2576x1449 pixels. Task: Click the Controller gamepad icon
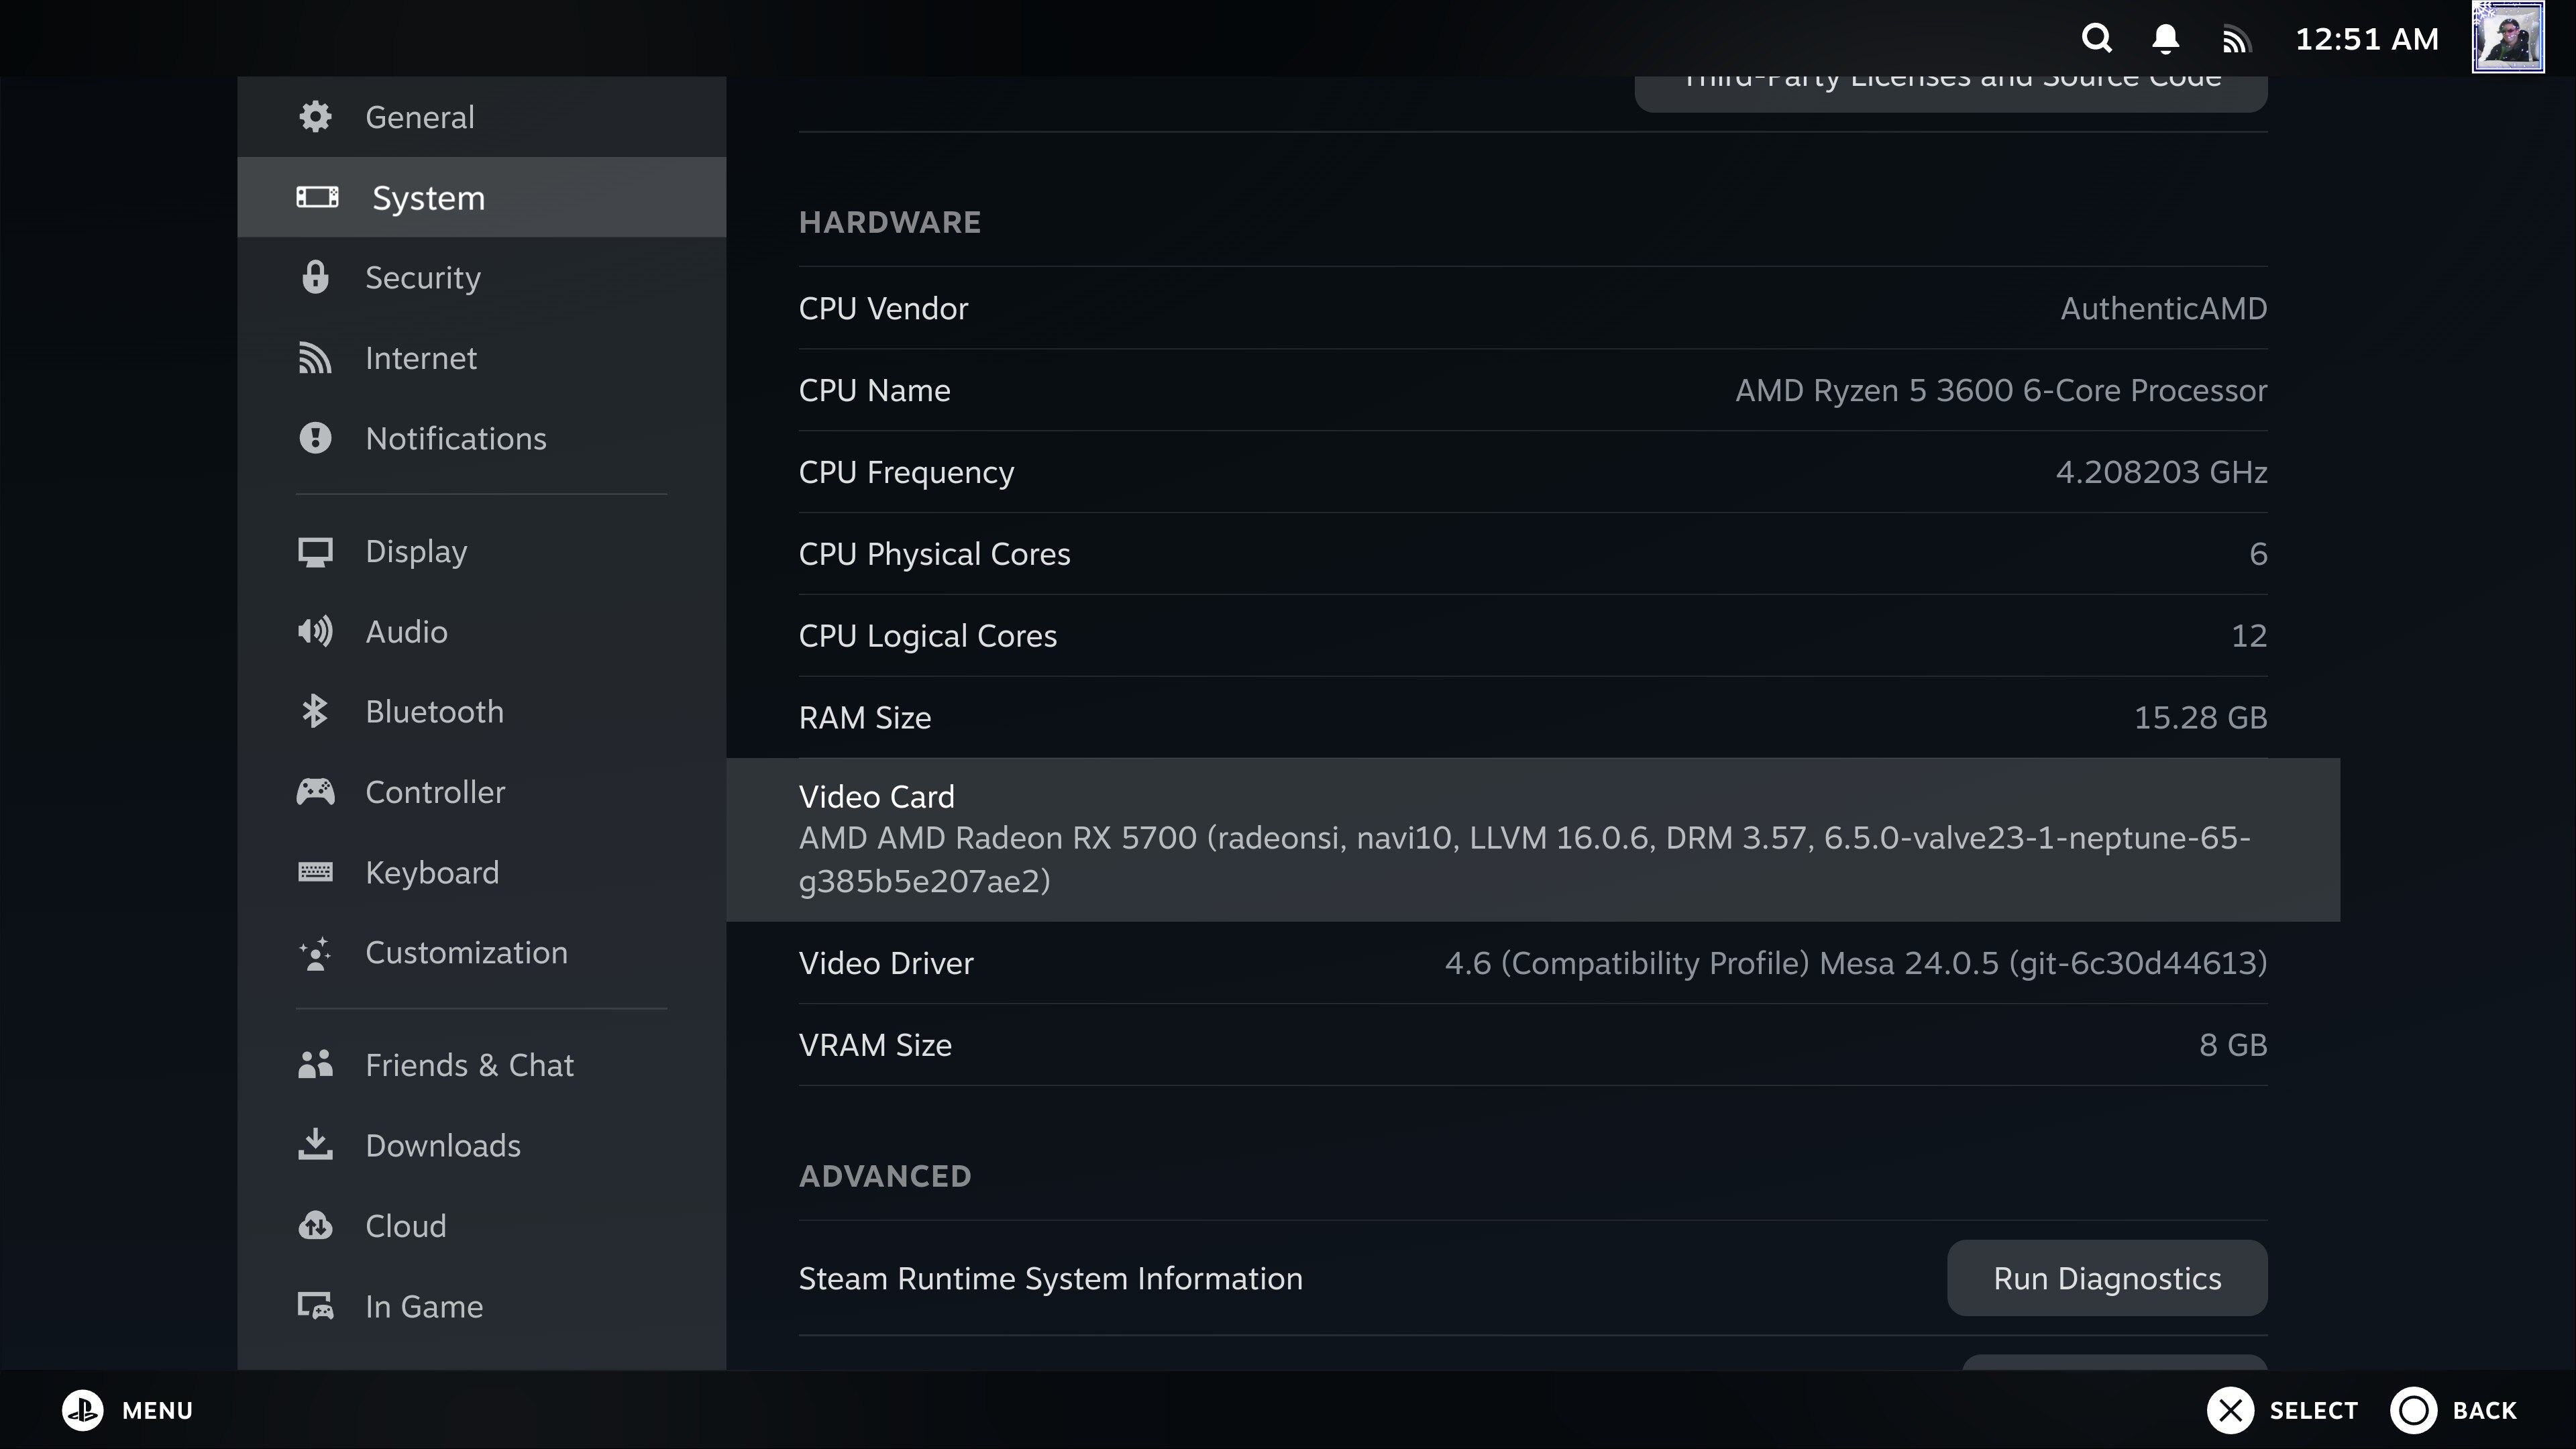315,792
